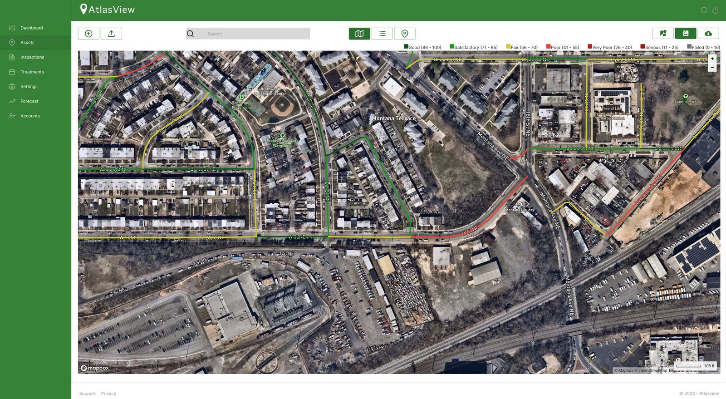Click the AtlasView logo pin
Image resolution: width=726 pixels, height=399 pixels.
click(83, 9)
